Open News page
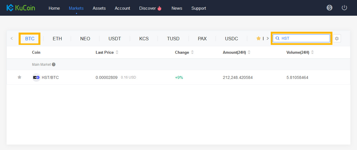The width and height of the screenshot is (357, 150). click(177, 8)
